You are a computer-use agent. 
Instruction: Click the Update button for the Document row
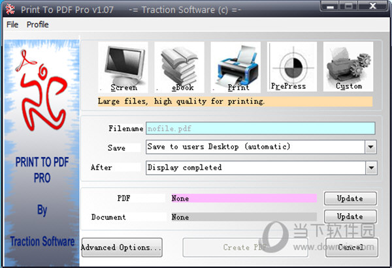tap(350, 216)
